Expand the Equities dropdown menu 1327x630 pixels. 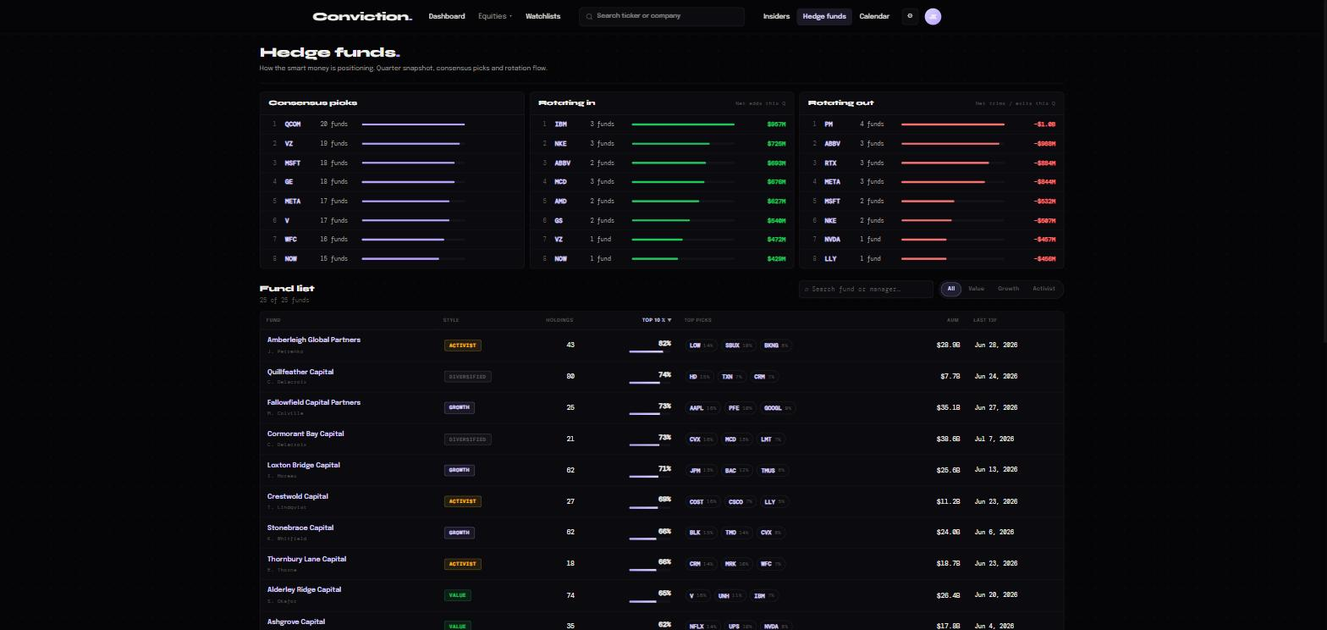point(495,16)
